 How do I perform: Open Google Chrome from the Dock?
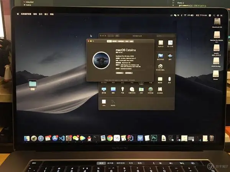point(110,138)
